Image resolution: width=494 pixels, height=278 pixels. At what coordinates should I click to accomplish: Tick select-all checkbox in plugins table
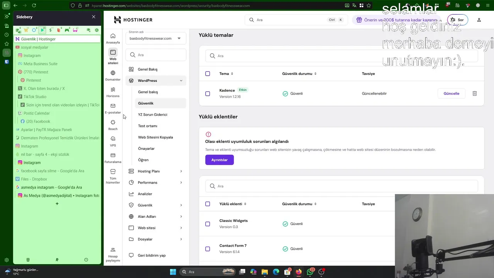pyautogui.click(x=208, y=204)
